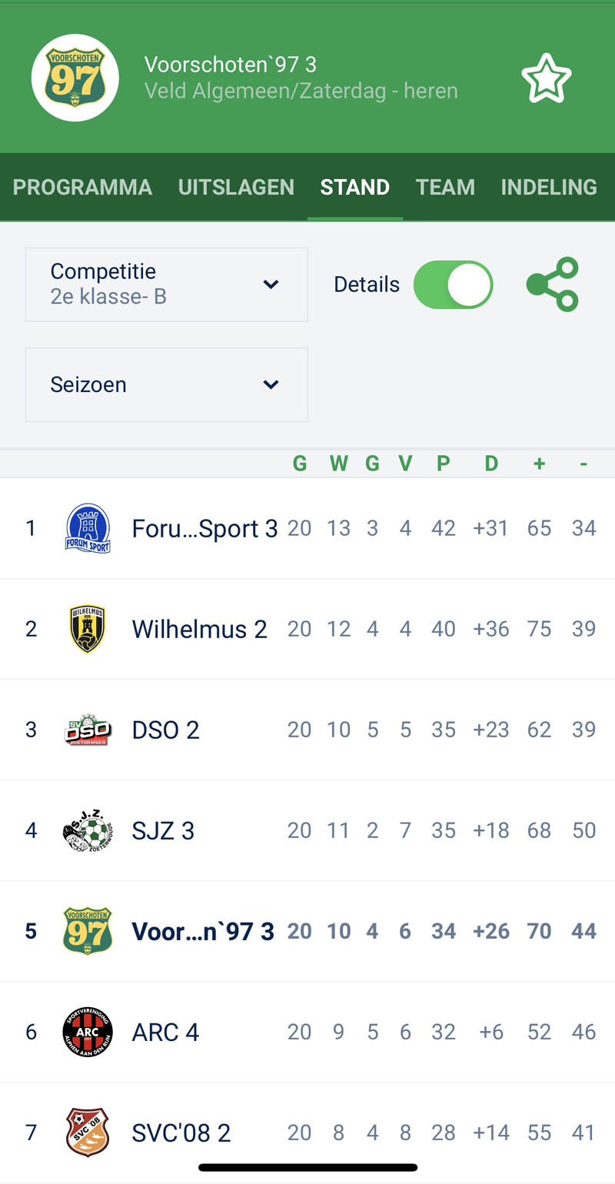Open the share icon
Screen dimensions: 615x1184
(553, 284)
